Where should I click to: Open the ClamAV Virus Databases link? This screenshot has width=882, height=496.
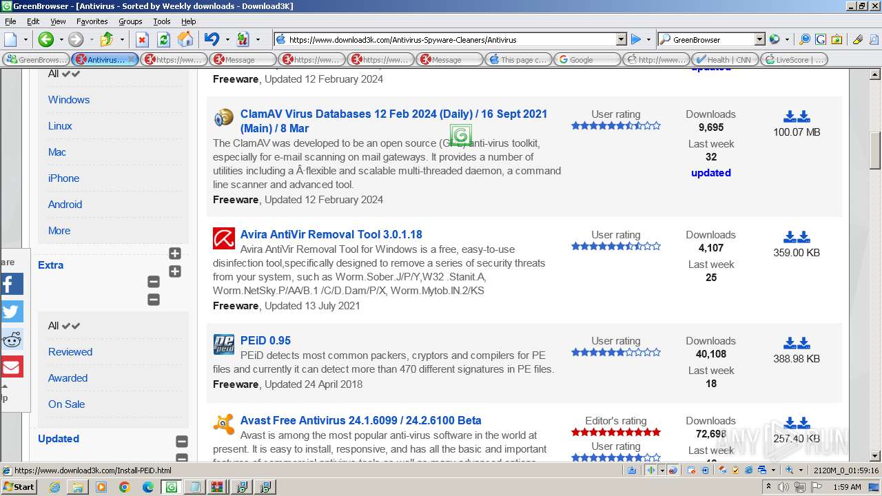click(x=393, y=121)
